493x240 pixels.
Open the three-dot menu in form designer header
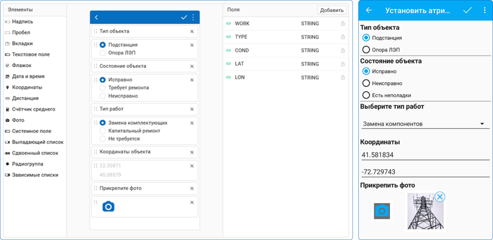193,17
